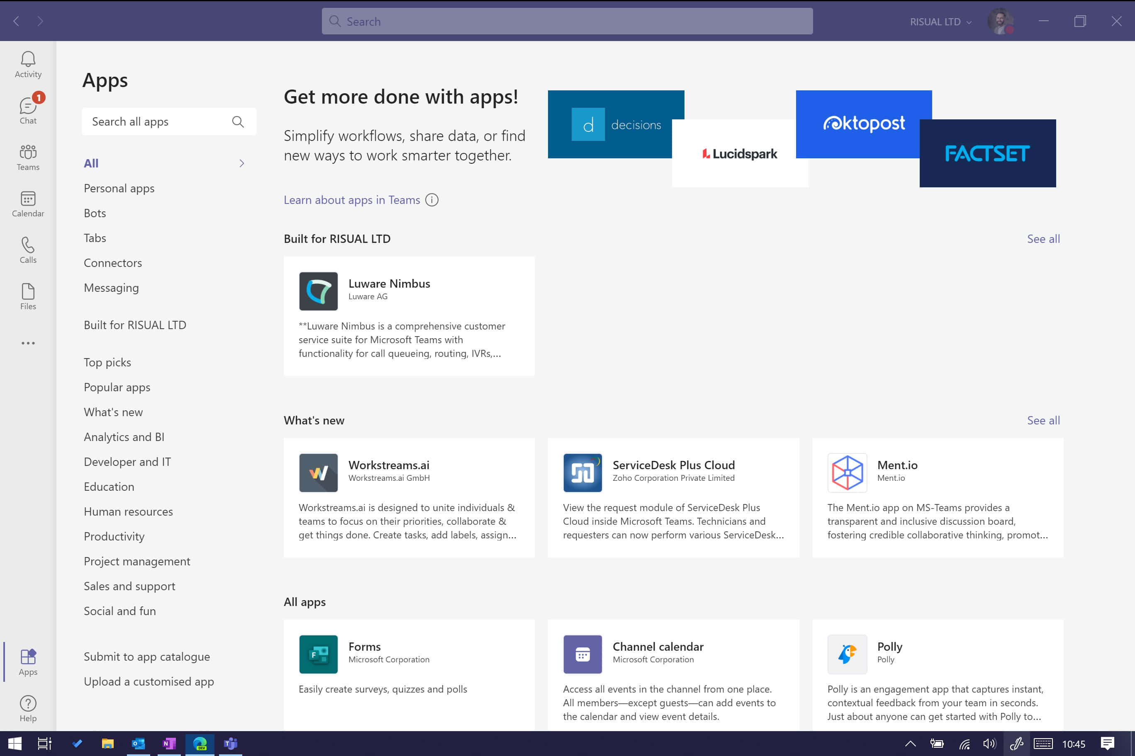Go forward with the right arrow
Image resolution: width=1135 pixels, height=756 pixels.
[40, 21]
